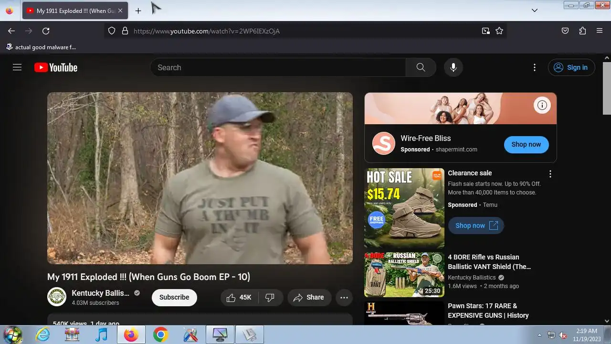611x344 pixels.
Task: Open Save to Pocket button
Action: (x=565, y=31)
